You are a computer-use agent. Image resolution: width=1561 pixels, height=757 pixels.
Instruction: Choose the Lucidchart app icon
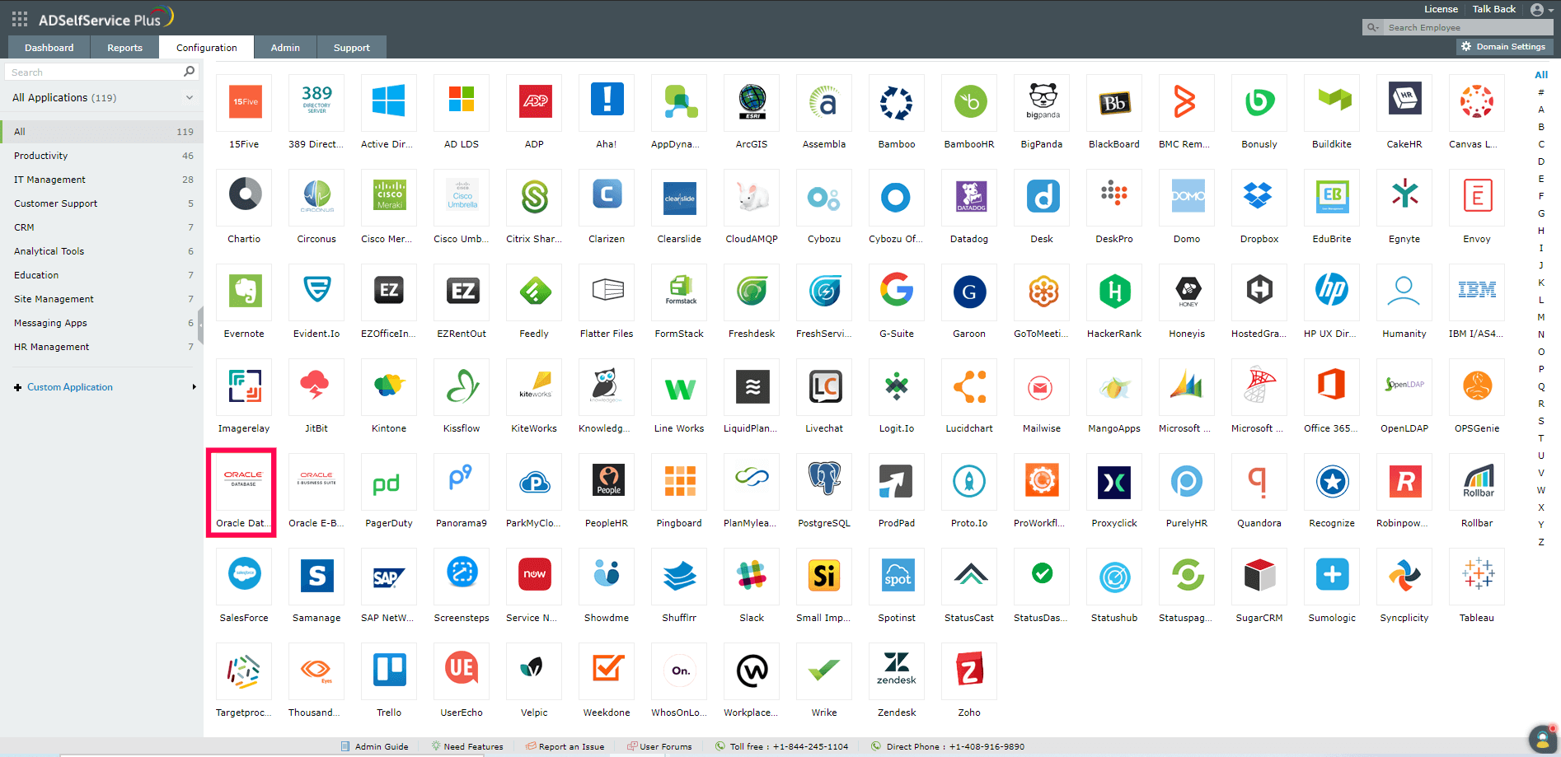[969, 386]
